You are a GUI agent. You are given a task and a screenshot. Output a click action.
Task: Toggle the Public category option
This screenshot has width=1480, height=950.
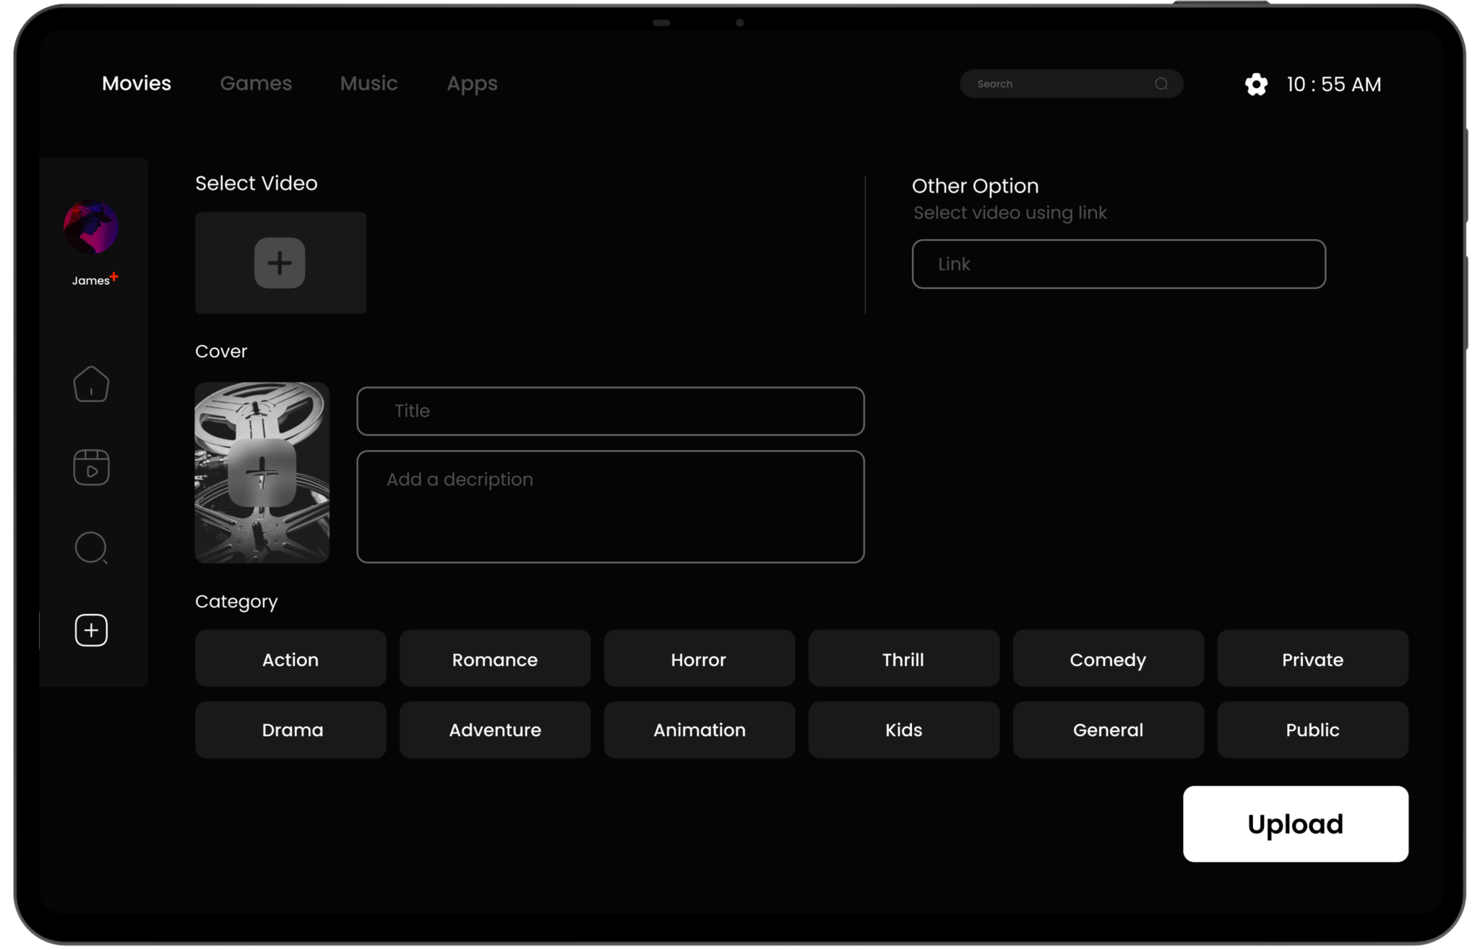pyautogui.click(x=1312, y=730)
